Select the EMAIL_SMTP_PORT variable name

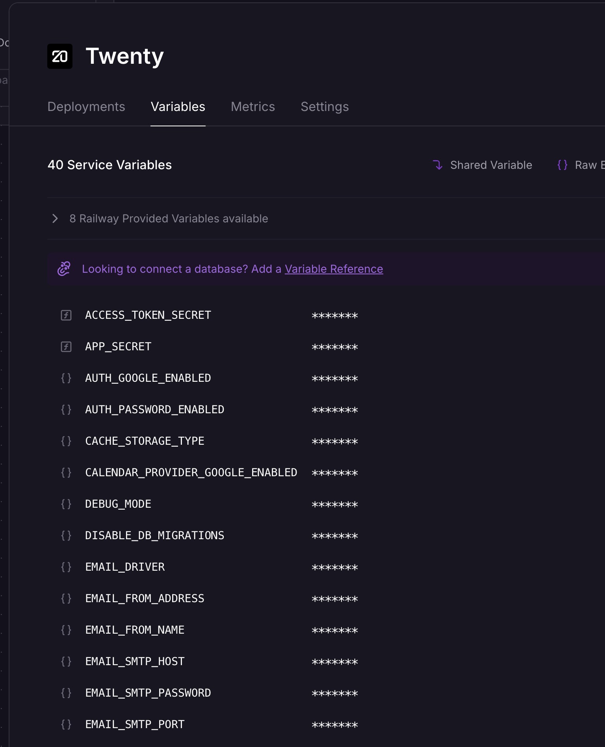pyautogui.click(x=135, y=725)
